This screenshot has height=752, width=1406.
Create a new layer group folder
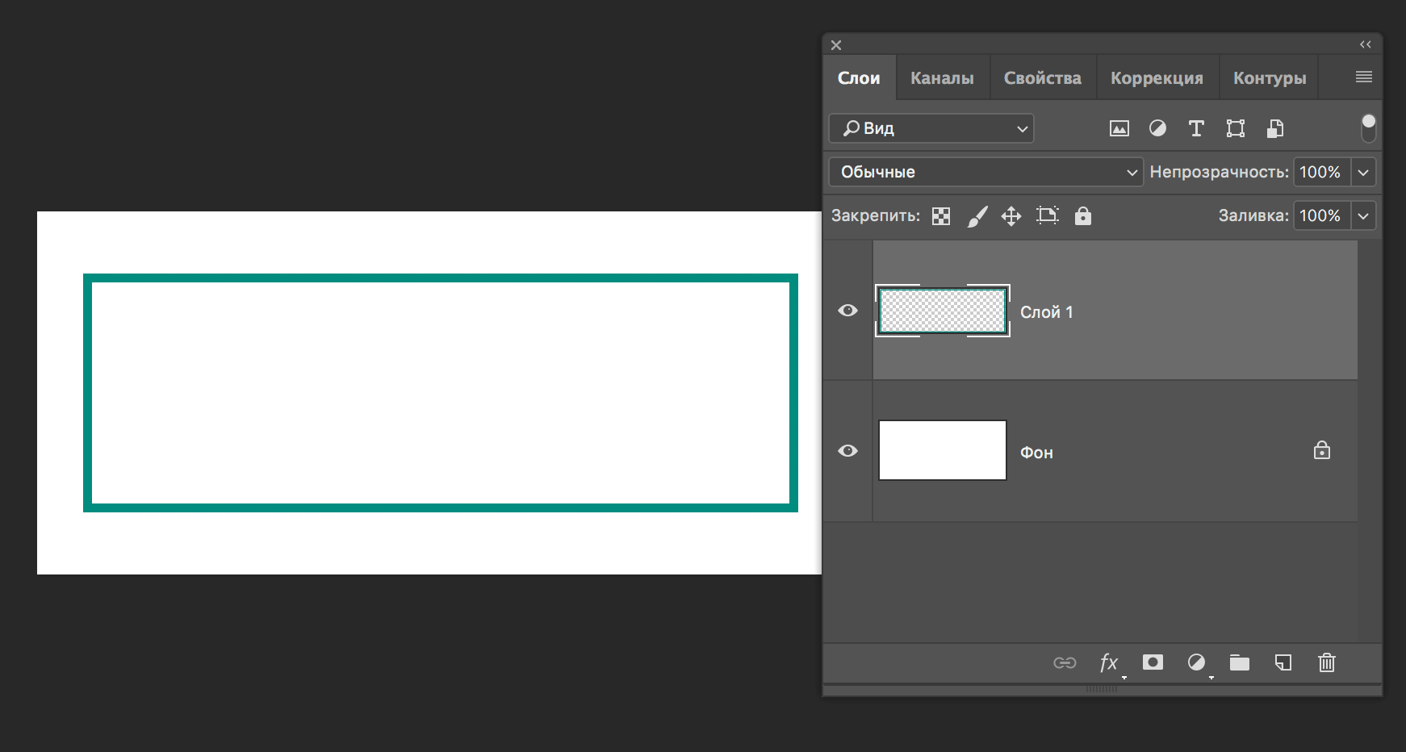click(x=1239, y=662)
